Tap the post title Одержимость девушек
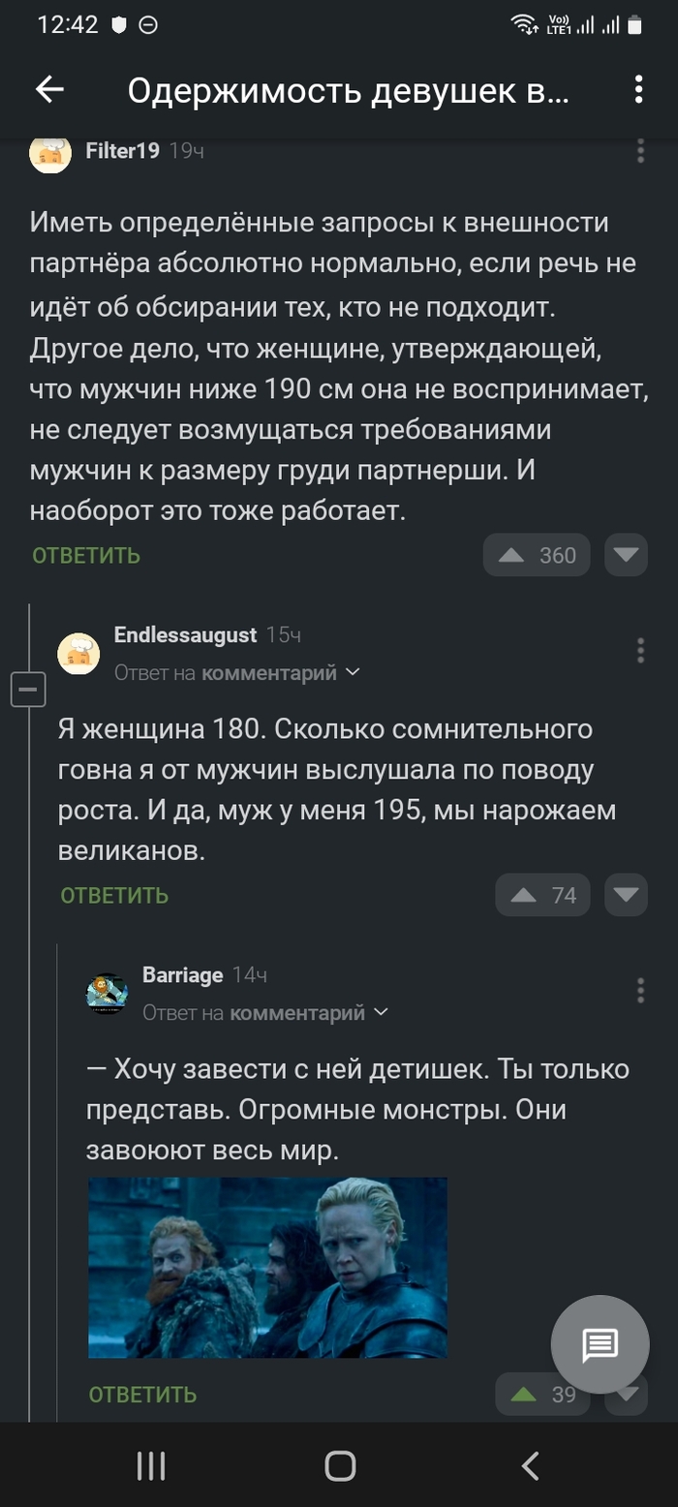This screenshot has width=678, height=1507. (351, 90)
